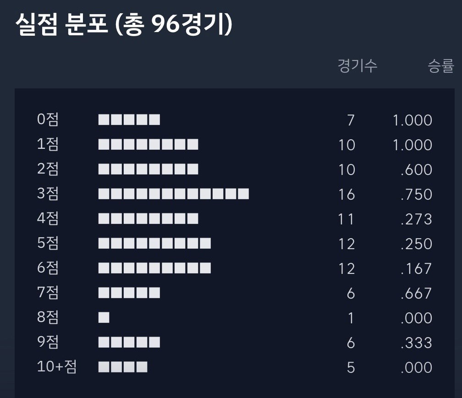This screenshot has width=462, height=398.
Task: Tap the 승률 column header
Action: 441,65
